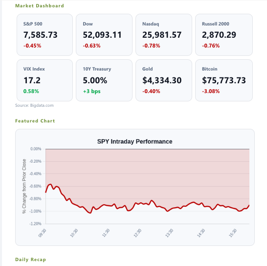Open the Russell 2000 card
This screenshot has height=266, width=267.
point(224,35)
